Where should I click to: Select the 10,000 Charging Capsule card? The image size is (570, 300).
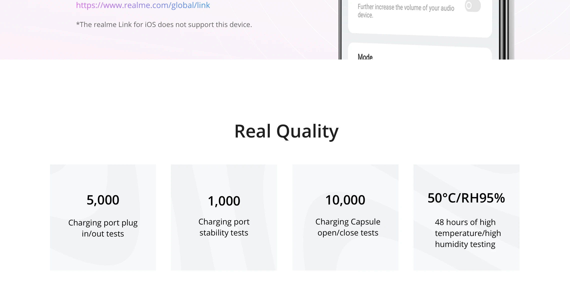pos(345,217)
